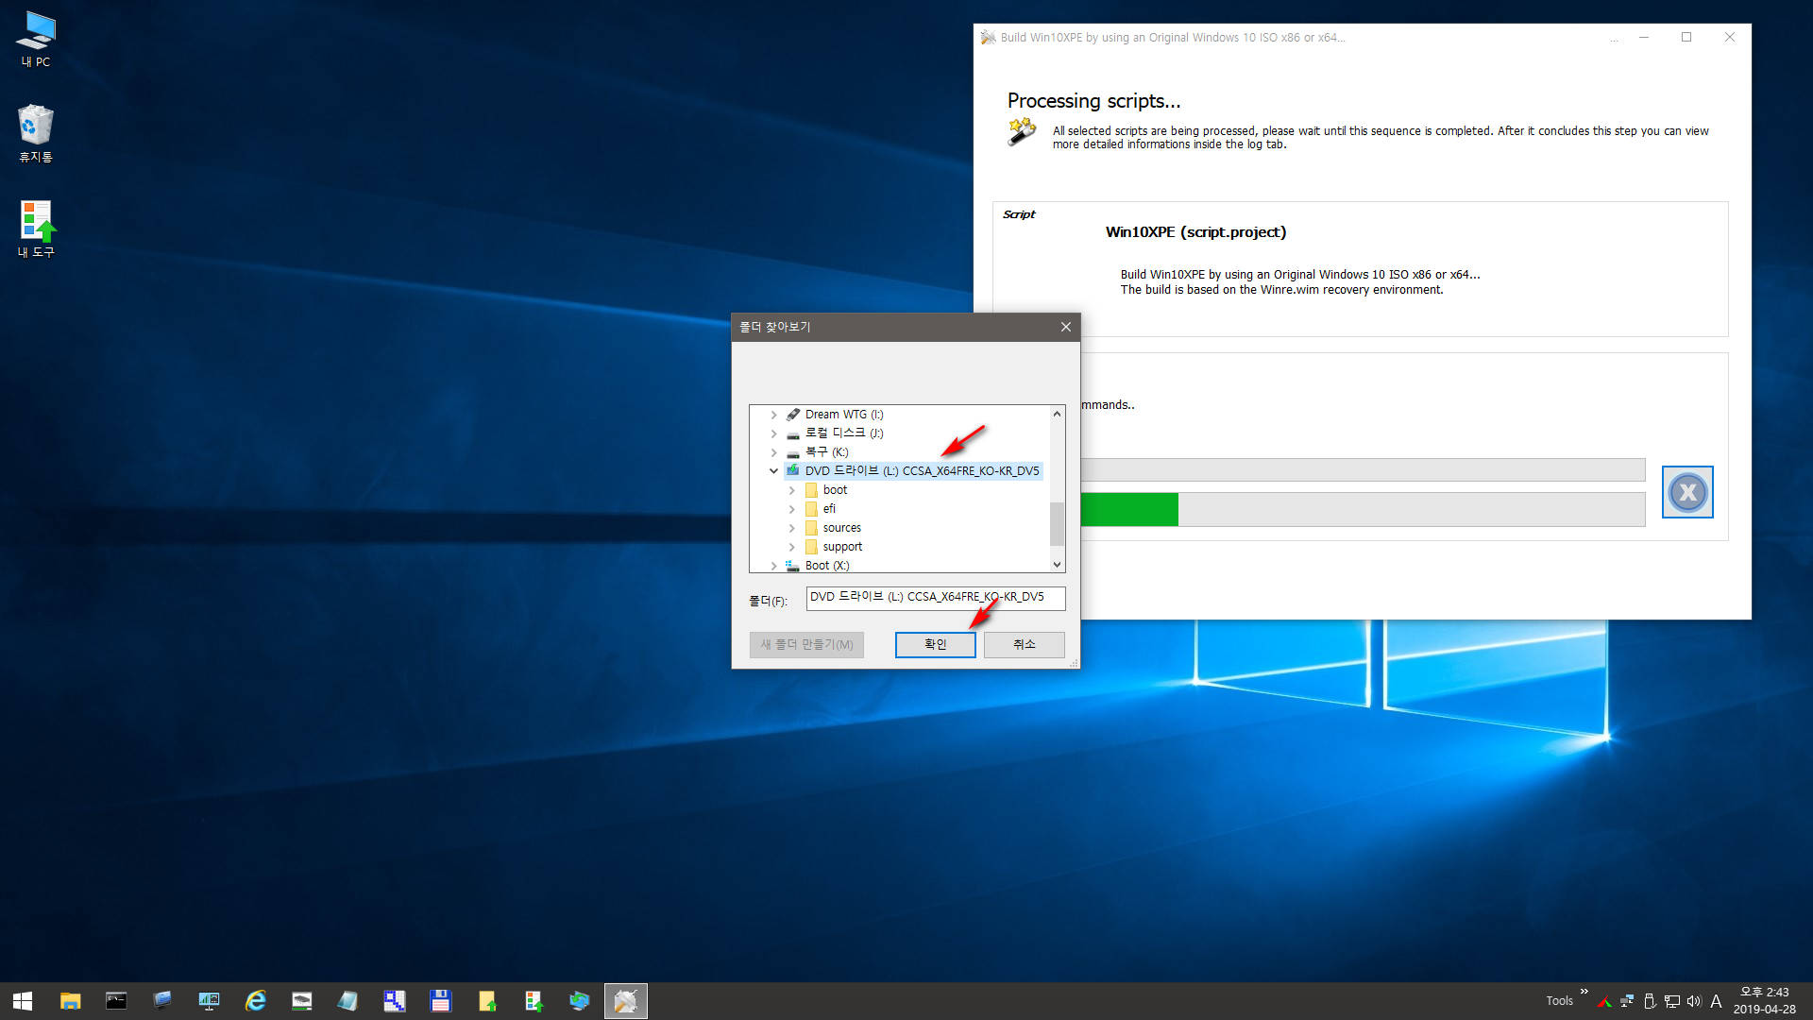
Task: Click 확인 to confirm folder selection
Action: (935, 645)
